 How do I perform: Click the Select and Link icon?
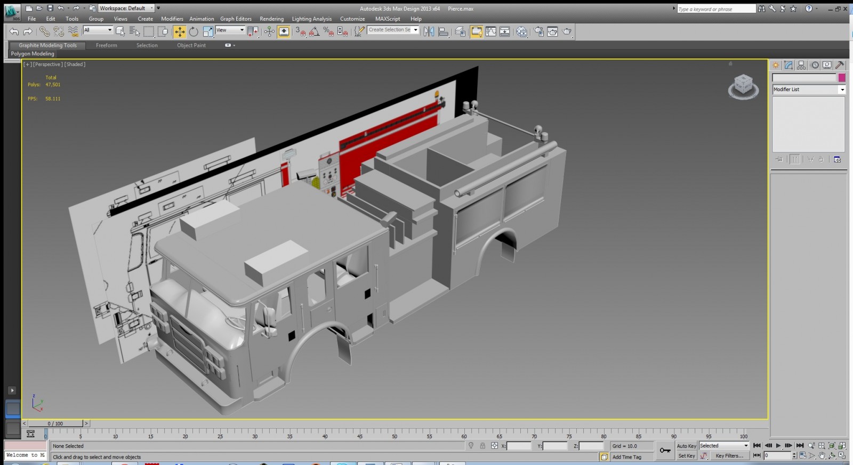(44, 32)
